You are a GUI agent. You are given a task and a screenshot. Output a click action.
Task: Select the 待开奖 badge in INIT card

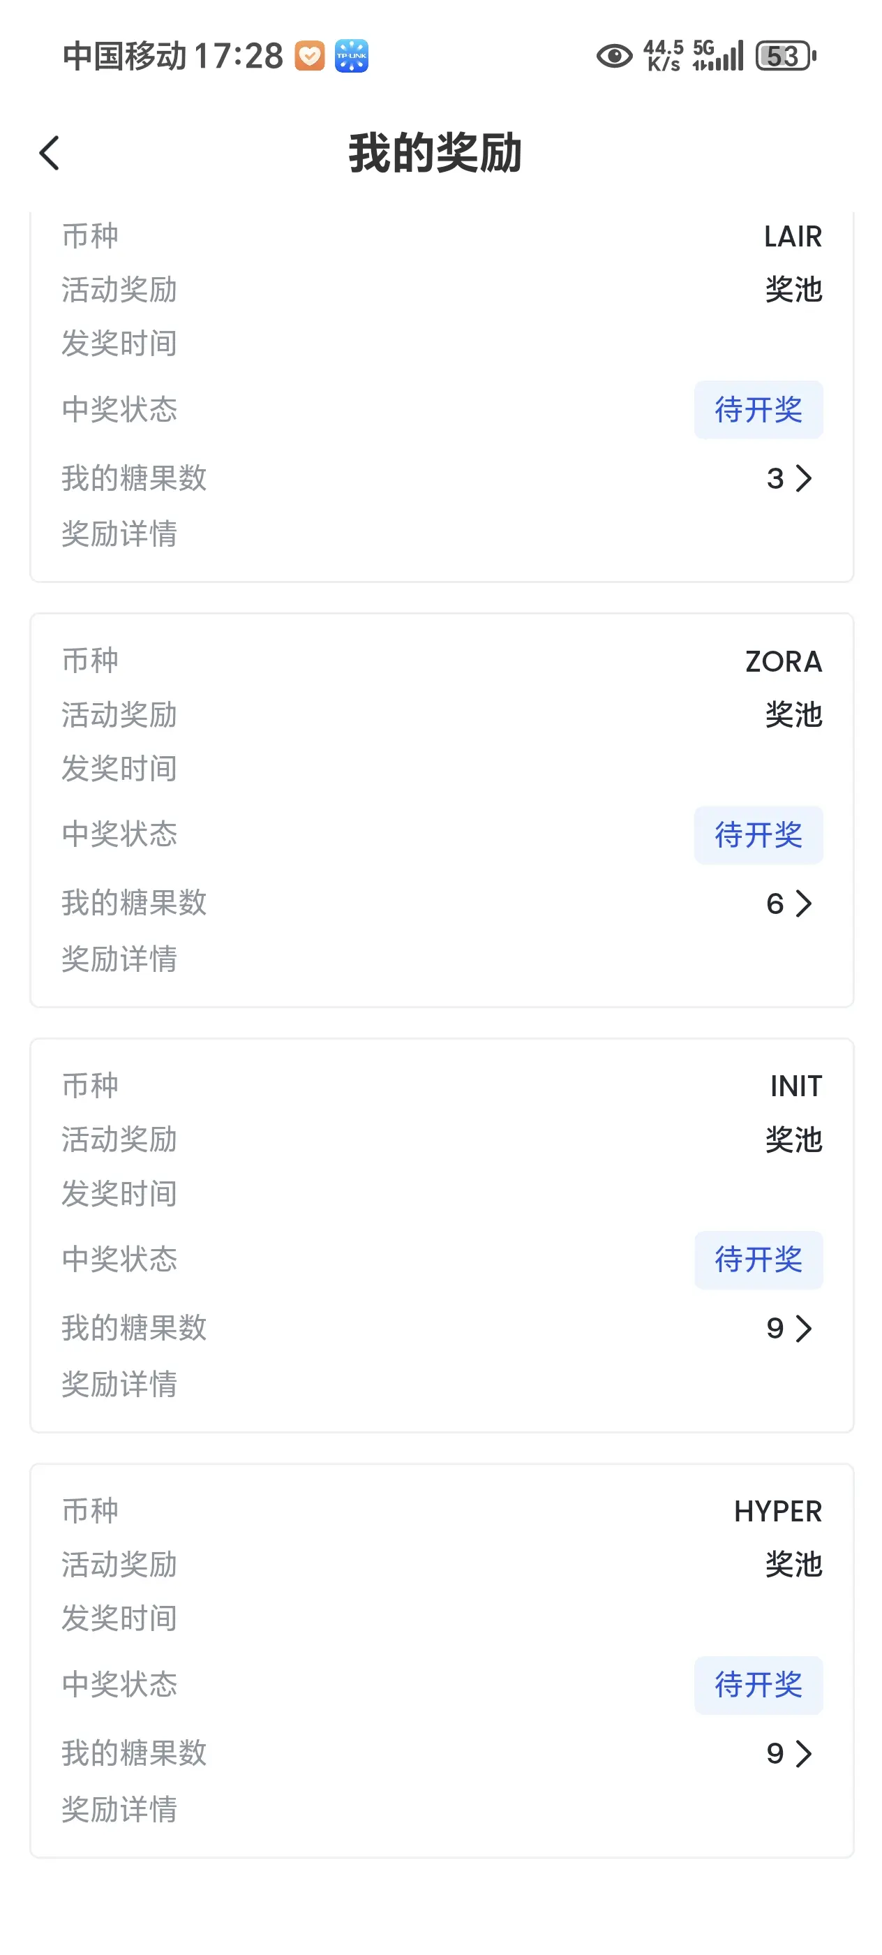[x=758, y=1260]
